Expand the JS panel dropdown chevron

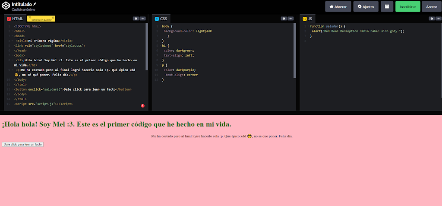click(438, 19)
